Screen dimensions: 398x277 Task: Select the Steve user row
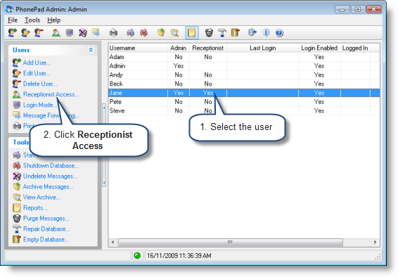point(244,111)
